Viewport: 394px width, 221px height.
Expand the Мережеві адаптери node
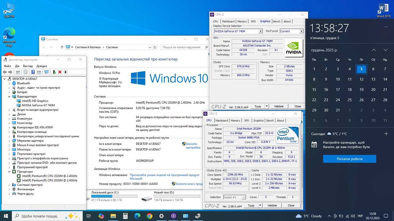pos(9,141)
